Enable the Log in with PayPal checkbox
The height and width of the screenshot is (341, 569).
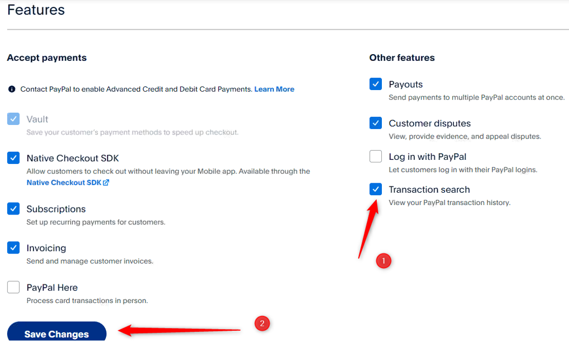tap(376, 156)
